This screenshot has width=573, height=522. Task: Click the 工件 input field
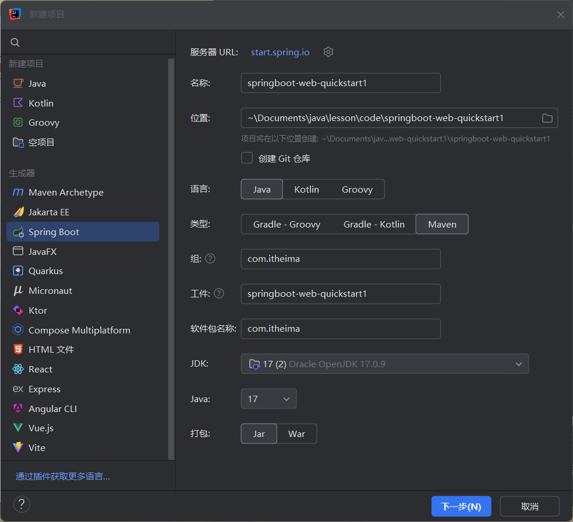point(341,294)
